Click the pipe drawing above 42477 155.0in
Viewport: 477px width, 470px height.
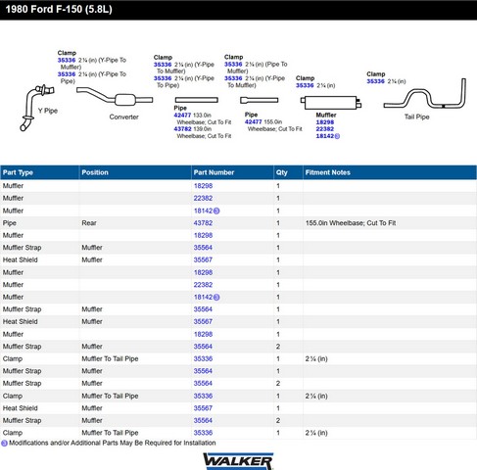coord(260,100)
